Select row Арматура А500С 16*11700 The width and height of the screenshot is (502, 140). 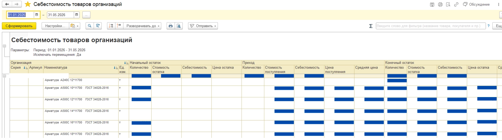pos(77,122)
